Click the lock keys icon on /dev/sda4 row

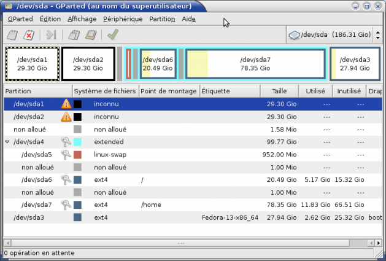pos(66,142)
